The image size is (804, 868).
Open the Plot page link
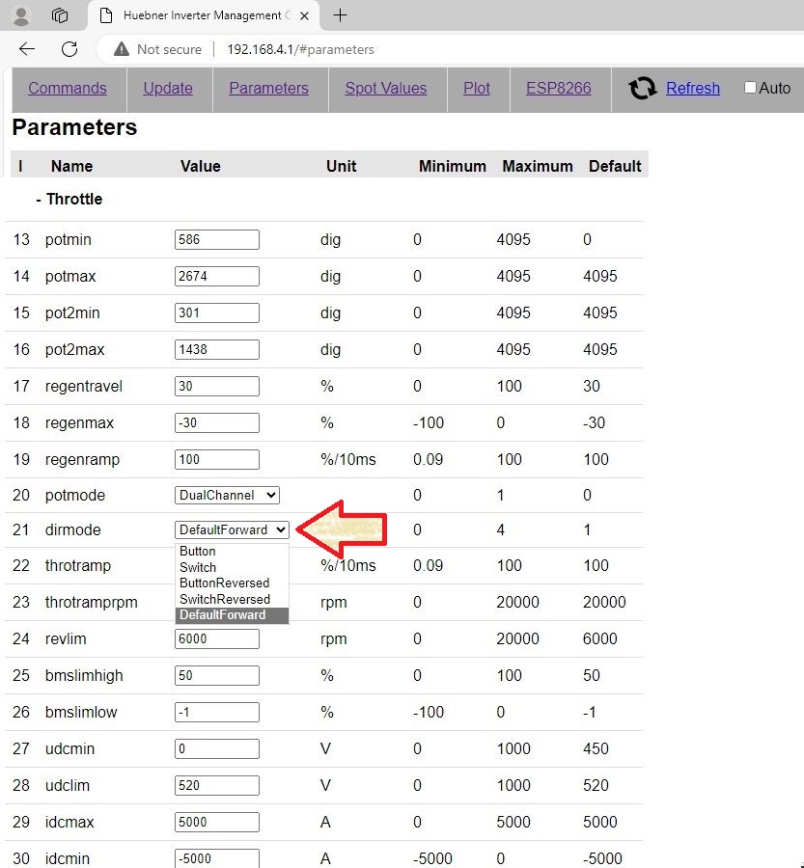(x=477, y=88)
